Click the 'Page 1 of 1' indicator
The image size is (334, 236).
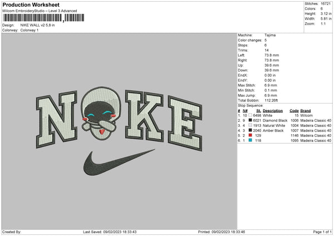click(322, 232)
